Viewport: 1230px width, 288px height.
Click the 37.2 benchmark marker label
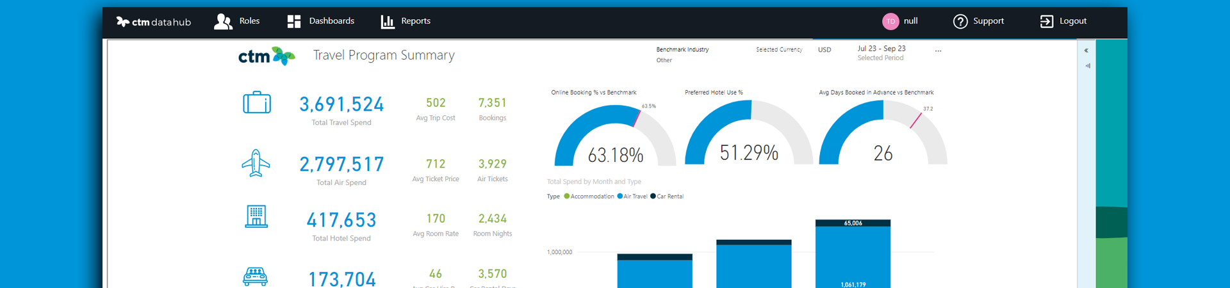928,109
